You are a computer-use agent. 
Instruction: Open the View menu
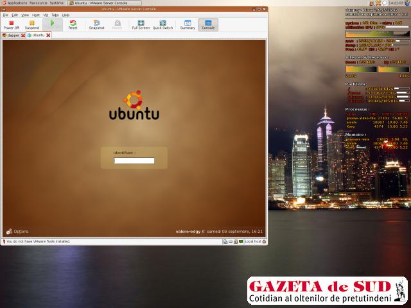25,15
